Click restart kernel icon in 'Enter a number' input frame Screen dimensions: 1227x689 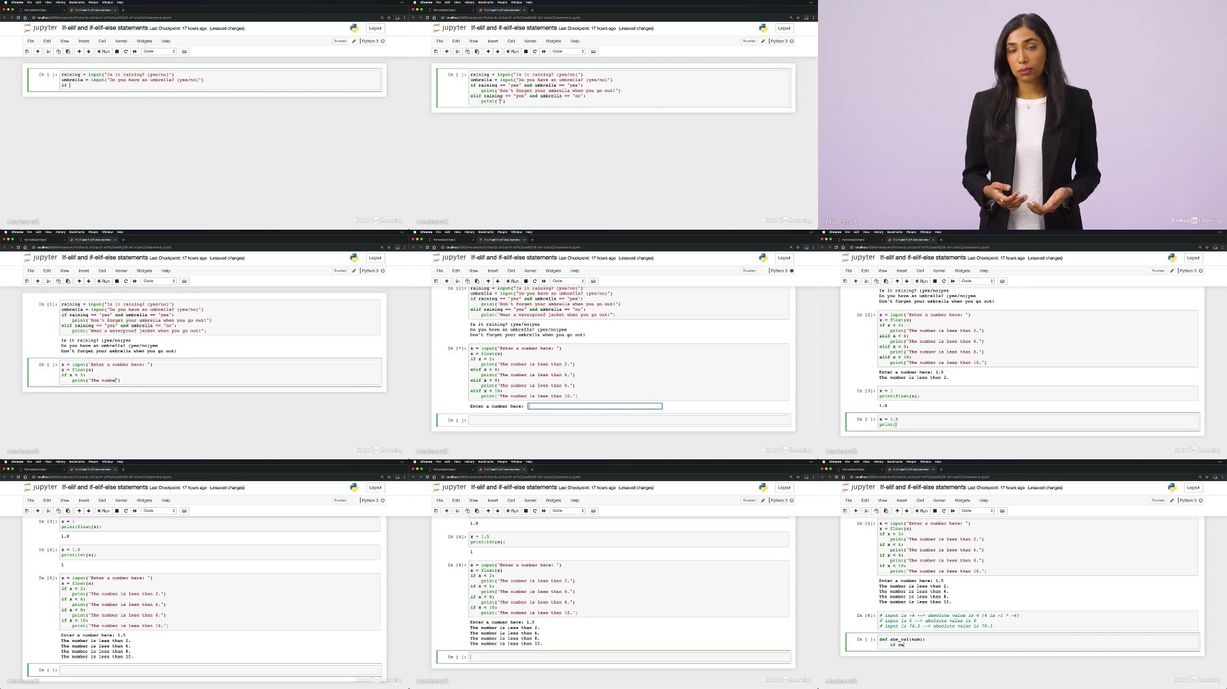click(x=534, y=281)
